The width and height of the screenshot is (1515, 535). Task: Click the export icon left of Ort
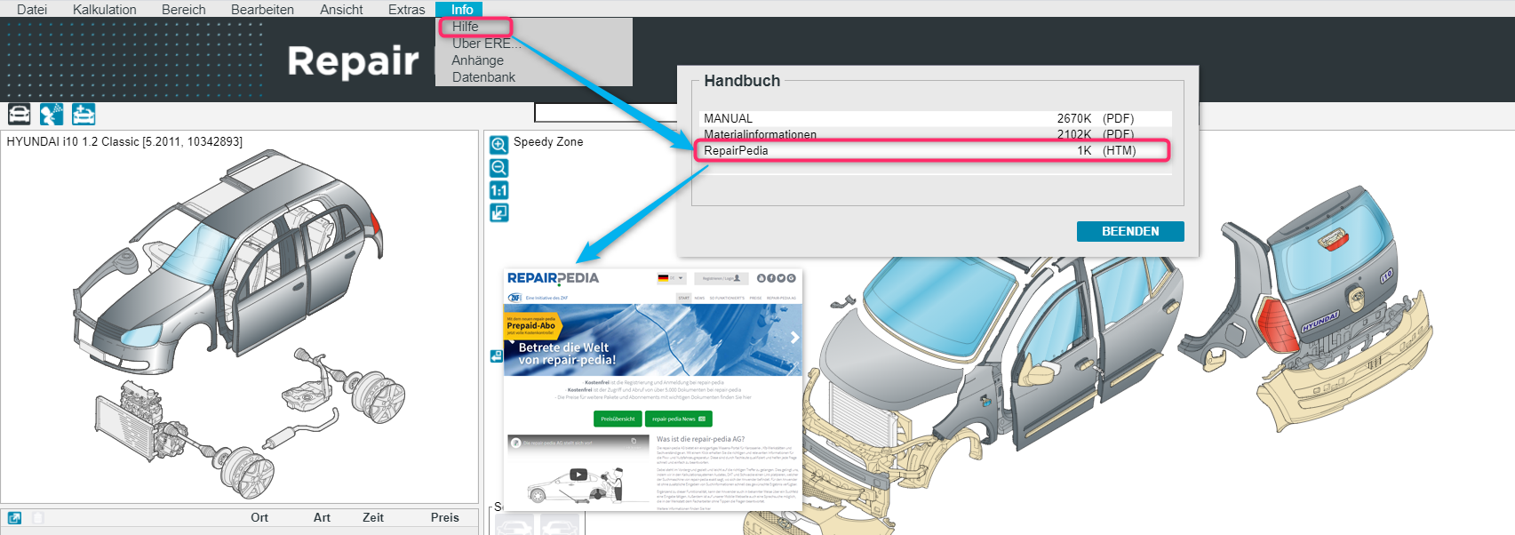pos(14,517)
